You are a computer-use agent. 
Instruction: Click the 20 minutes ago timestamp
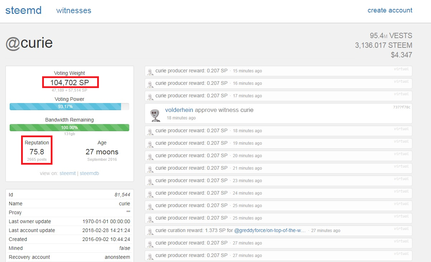[x=247, y=156]
